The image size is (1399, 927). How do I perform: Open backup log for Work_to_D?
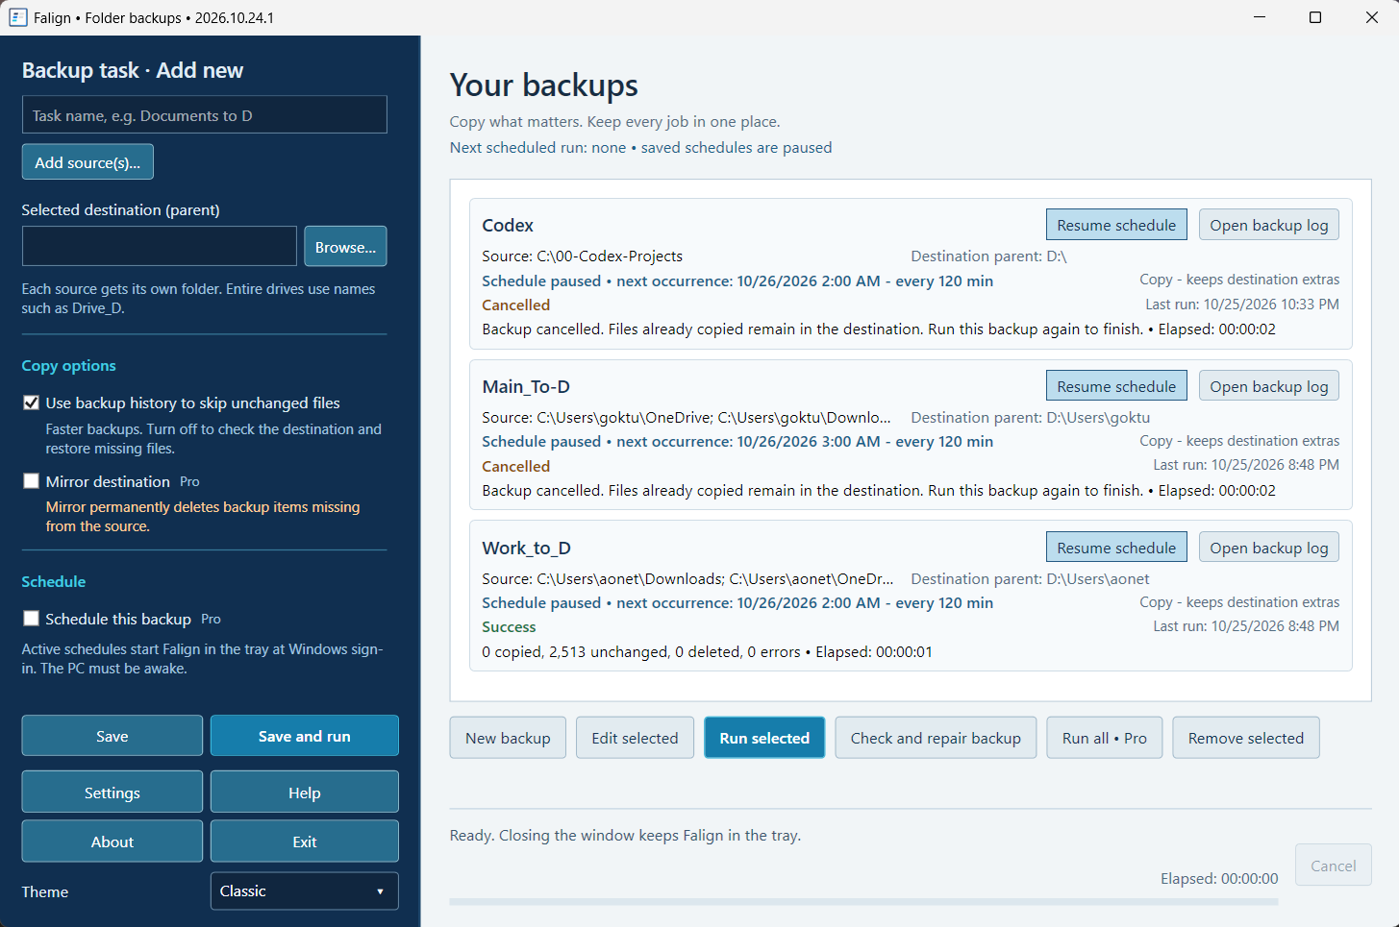(x=1268, y=548)
